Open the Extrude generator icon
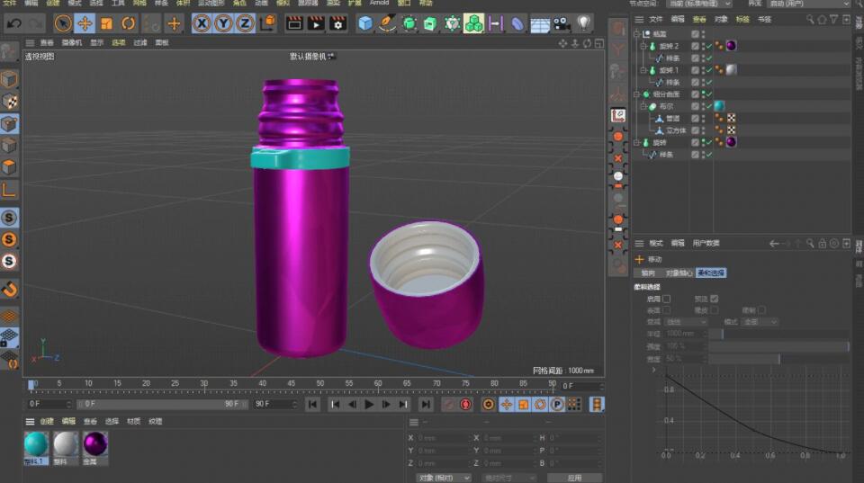 pos(430,23)
